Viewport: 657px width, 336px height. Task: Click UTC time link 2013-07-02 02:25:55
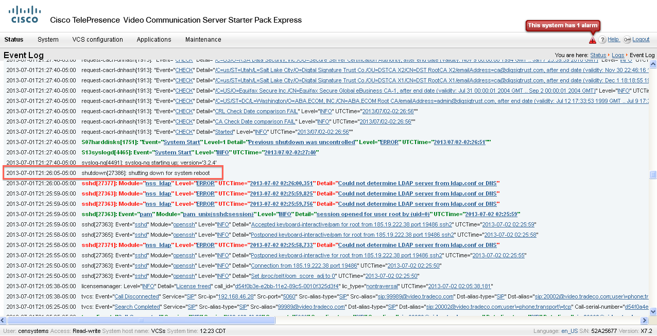click(498, 255)
